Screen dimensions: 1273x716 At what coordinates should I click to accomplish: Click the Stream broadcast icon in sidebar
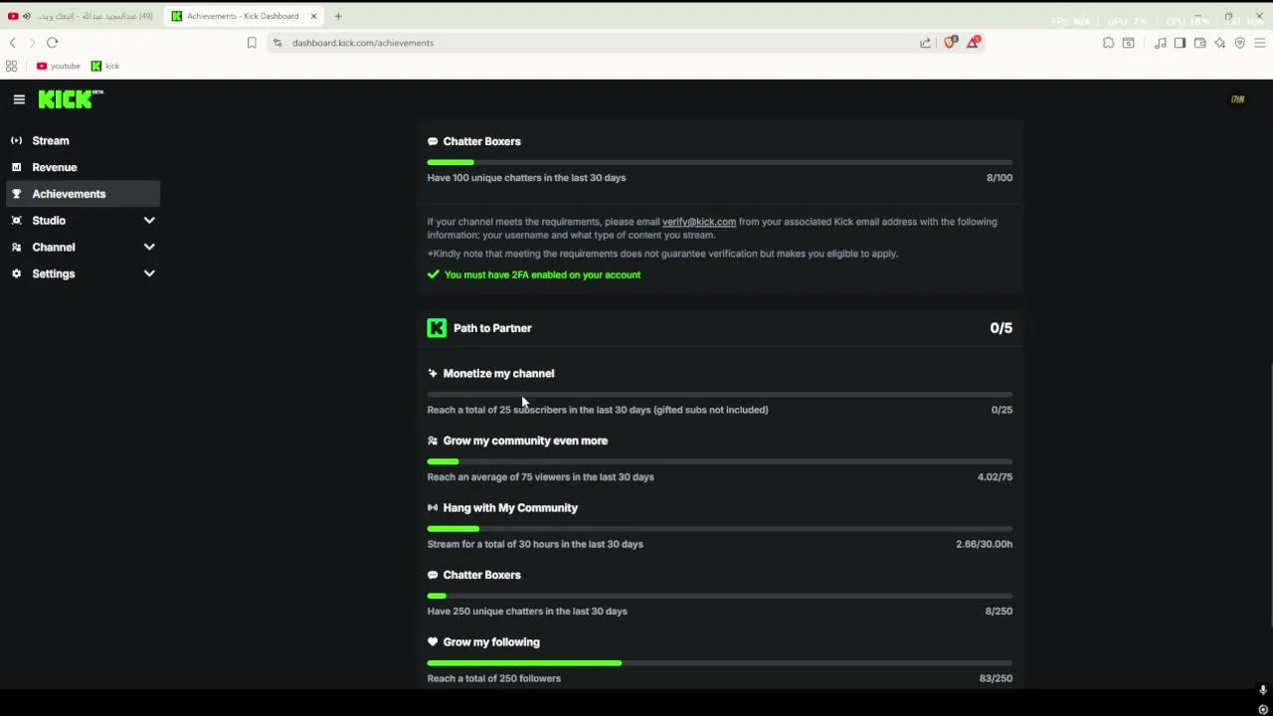(16, 141)
